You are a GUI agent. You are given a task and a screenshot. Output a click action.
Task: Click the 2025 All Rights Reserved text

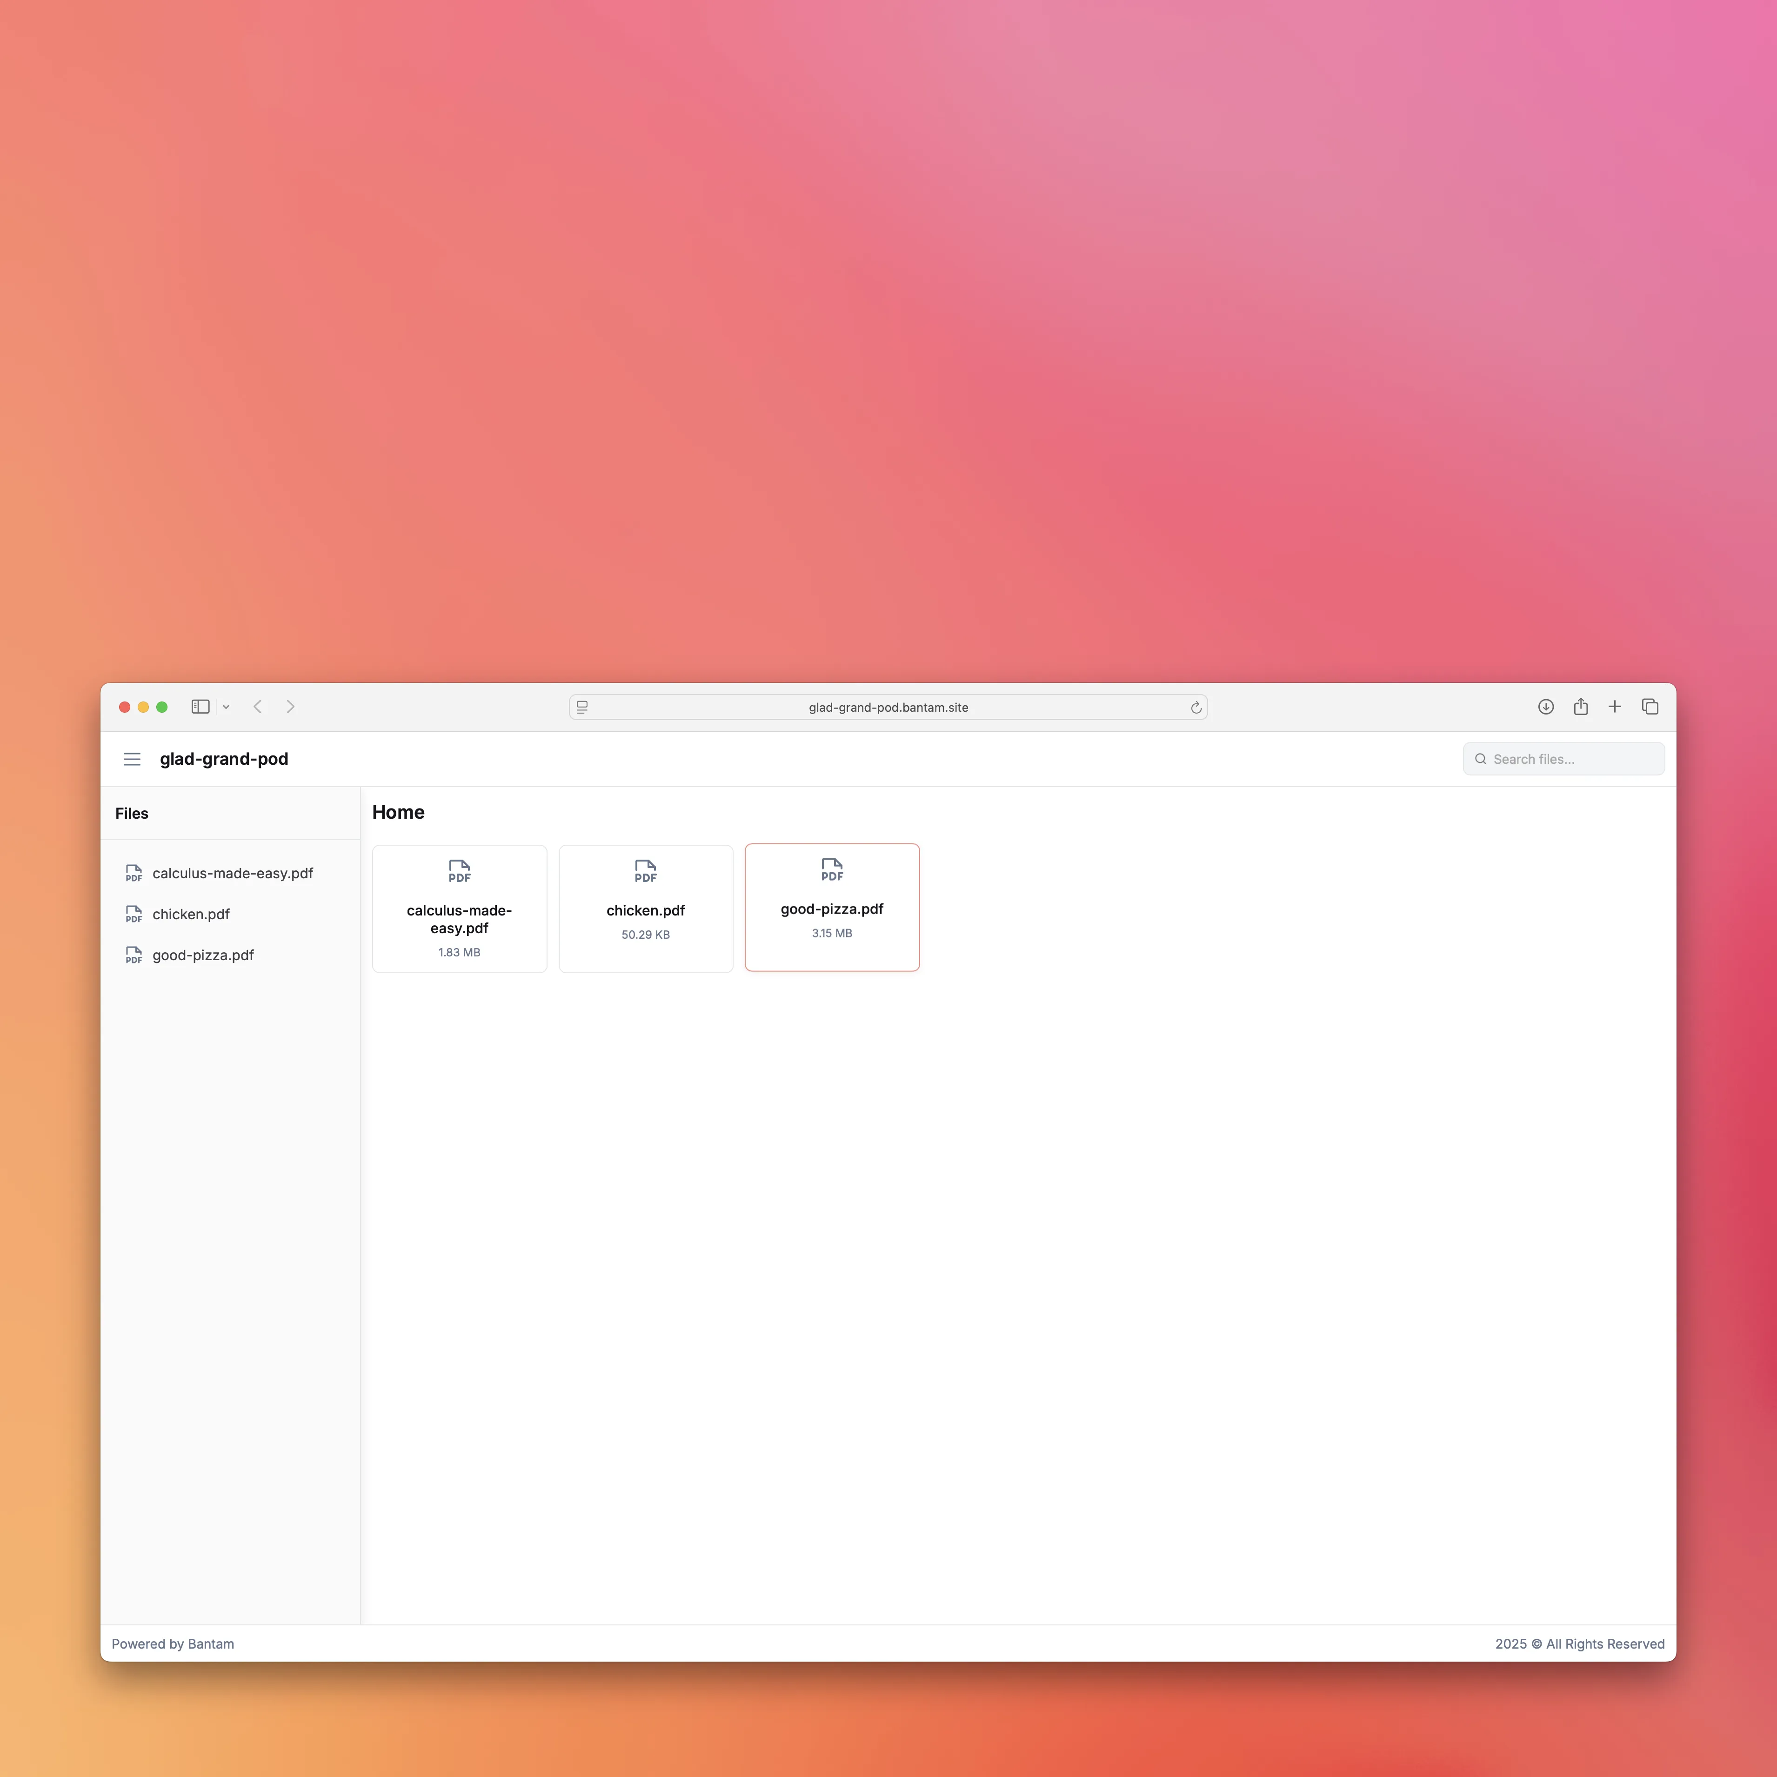tap(1580, 1643)
